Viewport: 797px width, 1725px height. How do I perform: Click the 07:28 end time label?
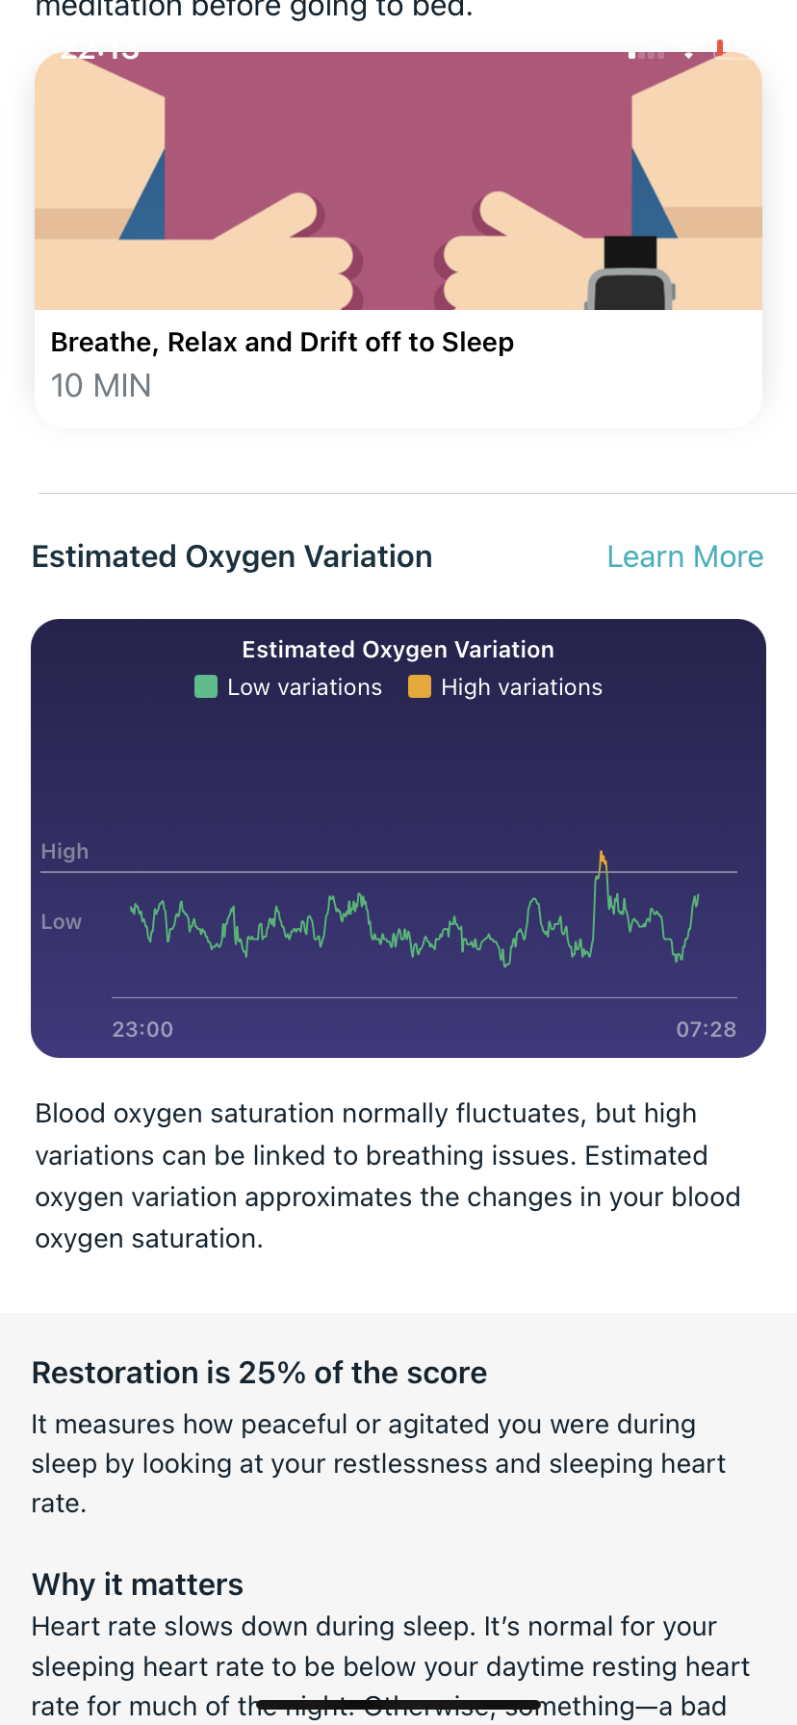pos(706,1030)
